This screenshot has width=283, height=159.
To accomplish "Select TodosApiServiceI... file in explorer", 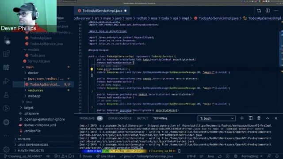I will coord(43,84).
